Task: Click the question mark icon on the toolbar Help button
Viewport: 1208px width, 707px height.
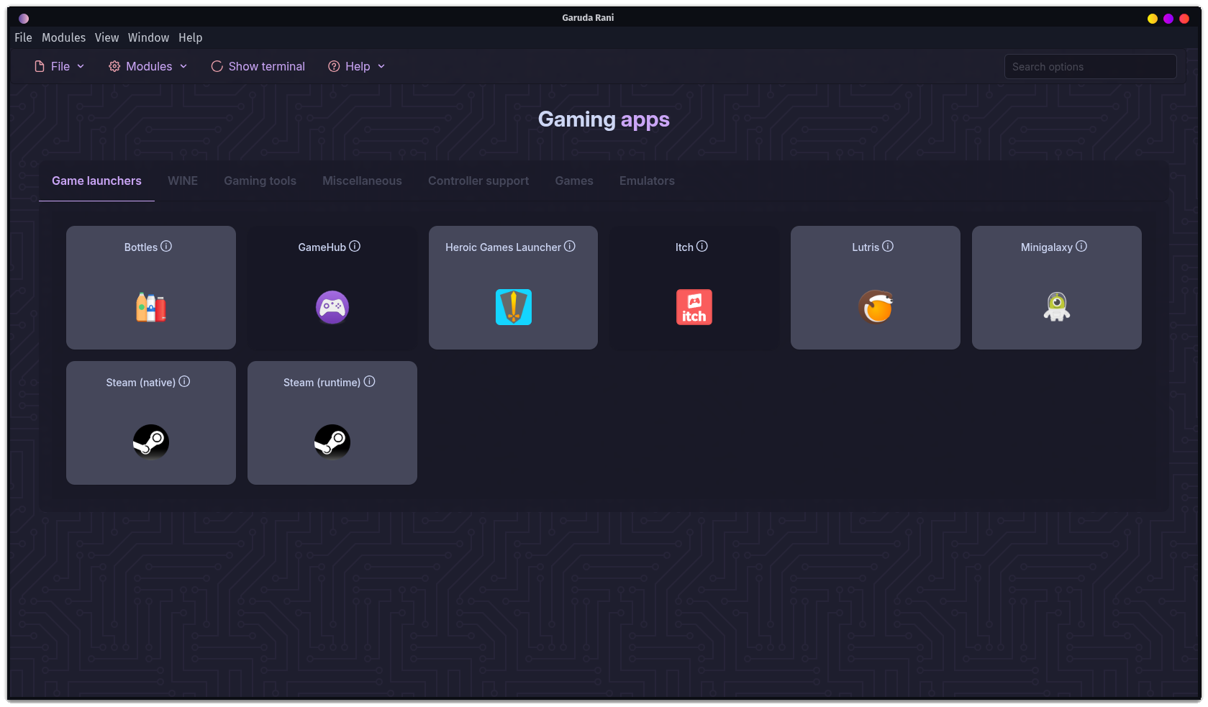Action: tap(334, 66)
